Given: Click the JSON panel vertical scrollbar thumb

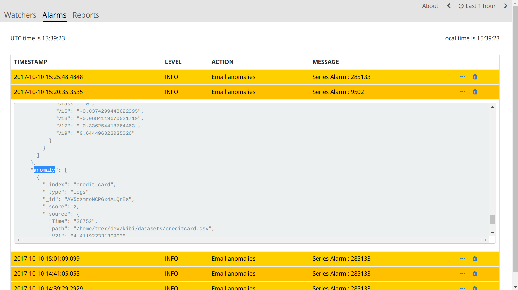Looking at the screenshot, I should point(492,219).
